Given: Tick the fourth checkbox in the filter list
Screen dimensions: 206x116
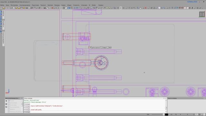Looking at the screenshot, I should click(x=9, y=107).
